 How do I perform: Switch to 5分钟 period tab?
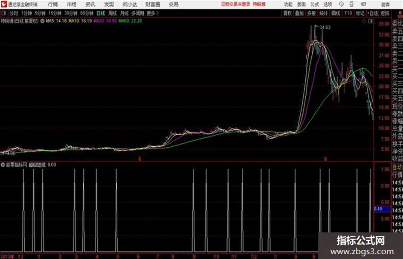tap(40, 13)
